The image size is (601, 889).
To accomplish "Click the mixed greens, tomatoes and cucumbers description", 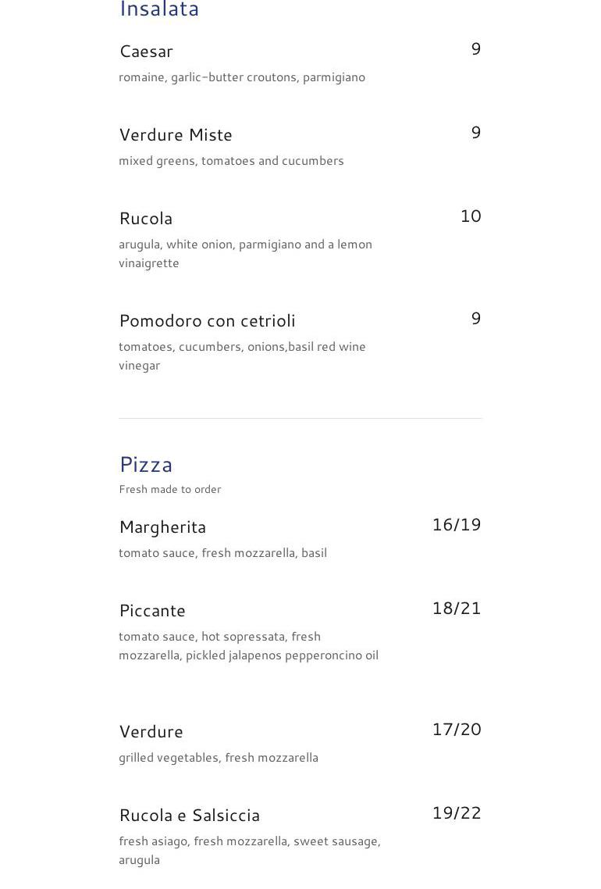I will point(231,161).
